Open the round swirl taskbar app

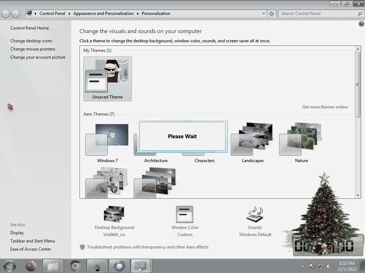click(x=119, y=266)
